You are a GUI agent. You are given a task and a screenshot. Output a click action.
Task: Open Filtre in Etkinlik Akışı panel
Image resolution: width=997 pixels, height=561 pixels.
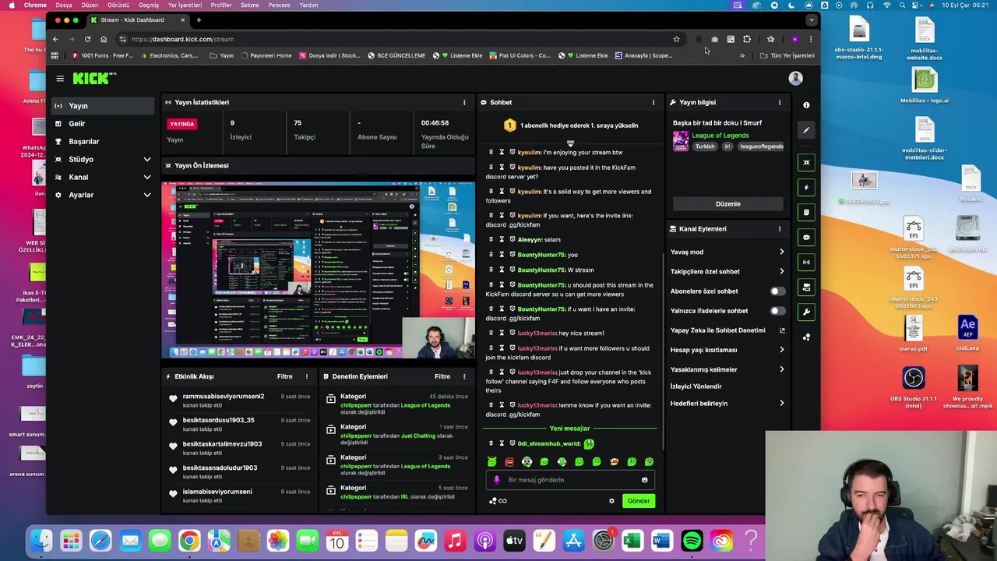click(285, 376)
